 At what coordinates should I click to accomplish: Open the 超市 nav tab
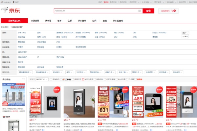pyautogui.click(x=59, y=21)
